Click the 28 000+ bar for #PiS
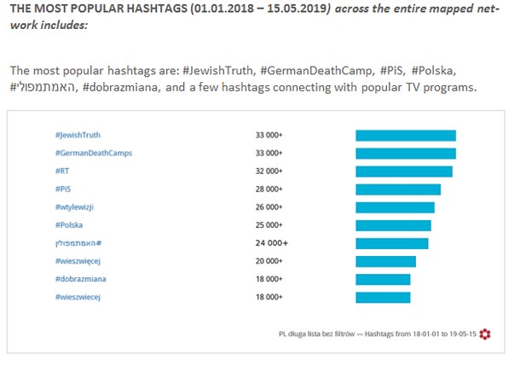 [x=398, y=189]
